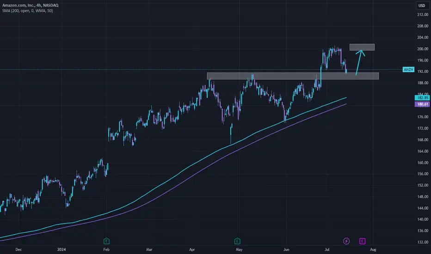Click the 182.85 moving average price label

423,98
